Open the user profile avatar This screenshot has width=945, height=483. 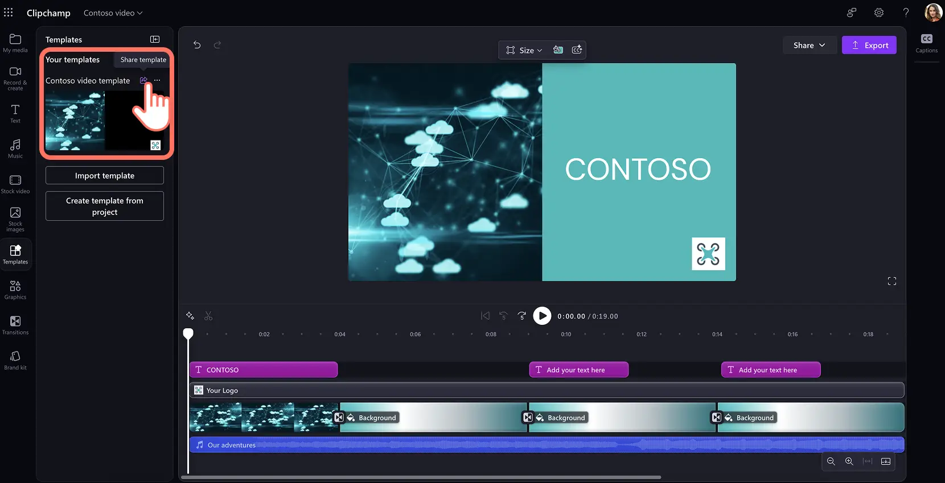(934, 12)
